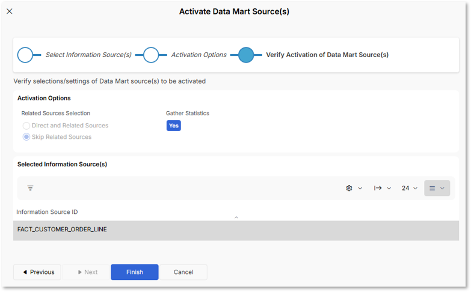Click the sort caret under Information Source ID
471x292 pixels.
(236, 217)
